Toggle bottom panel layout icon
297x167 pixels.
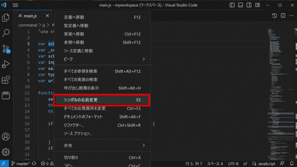click(x=240, y=5)
